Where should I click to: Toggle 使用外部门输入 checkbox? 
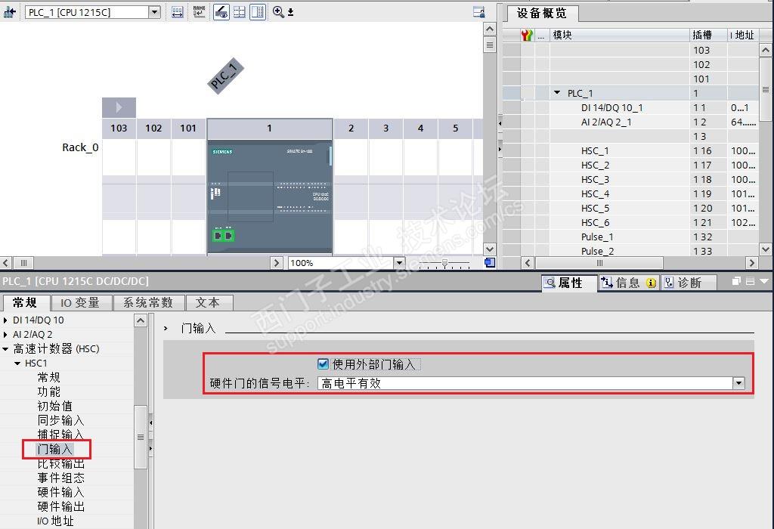[324, 364]
